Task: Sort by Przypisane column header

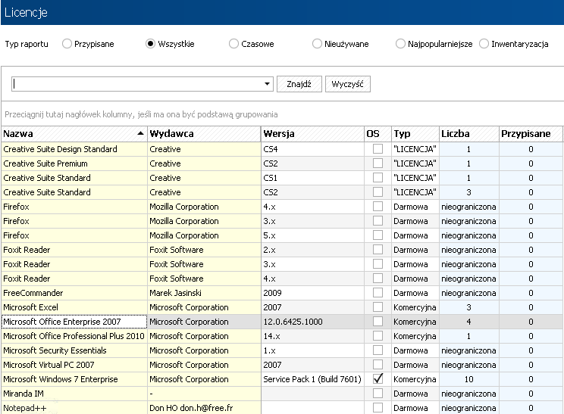Action: pos(531,133)
